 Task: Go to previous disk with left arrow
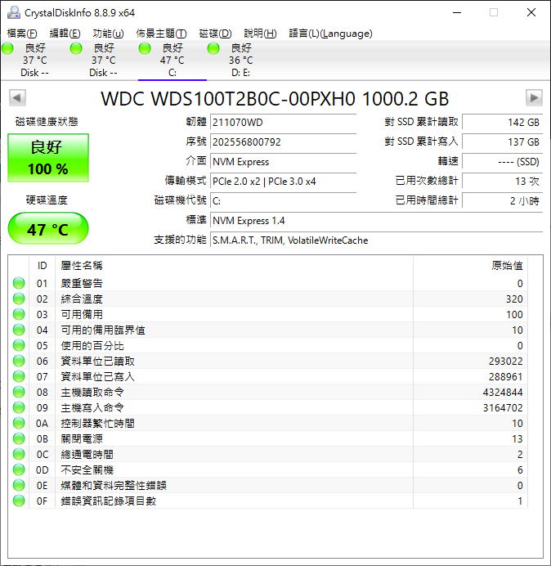point(17,97)
